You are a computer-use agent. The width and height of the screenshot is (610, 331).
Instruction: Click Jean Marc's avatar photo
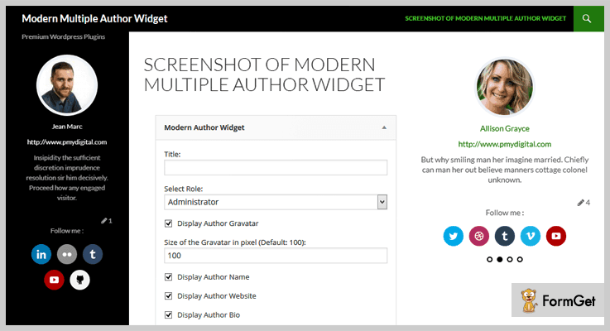coord(67,84)
